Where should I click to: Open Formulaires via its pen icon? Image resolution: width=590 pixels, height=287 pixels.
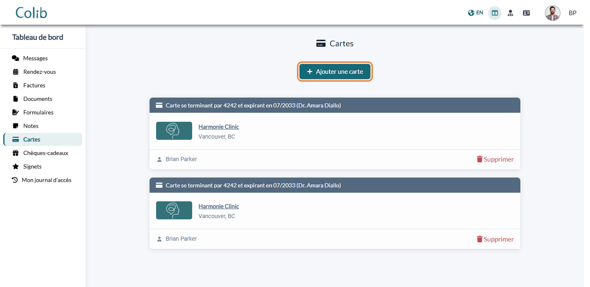(x=16, y=112)
